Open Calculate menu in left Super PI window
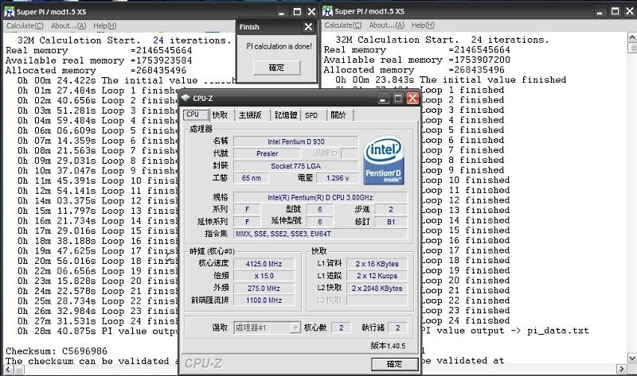637x376 pixels. point(25,26)
